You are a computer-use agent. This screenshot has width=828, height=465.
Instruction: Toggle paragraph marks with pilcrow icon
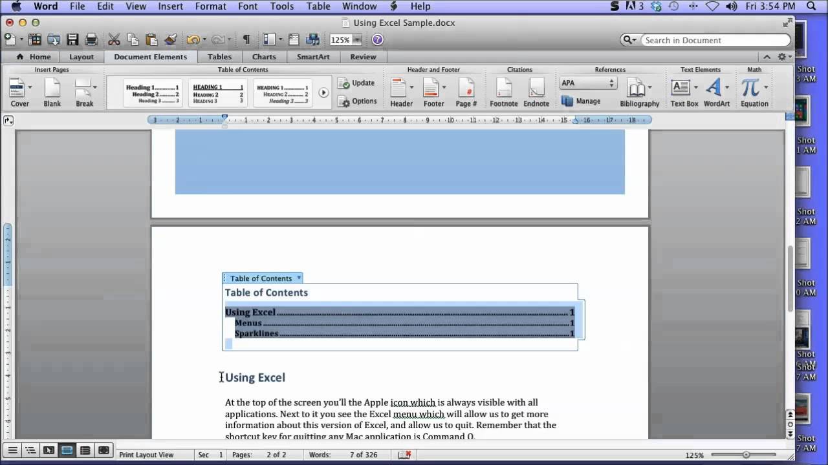pos(246,39)
